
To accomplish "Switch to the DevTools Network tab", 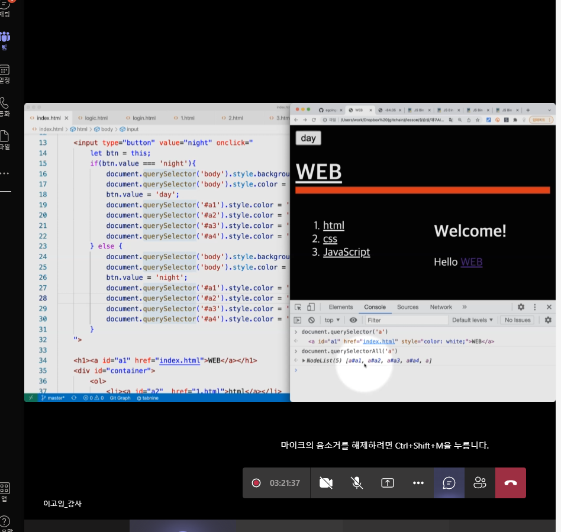I will 441,307.
